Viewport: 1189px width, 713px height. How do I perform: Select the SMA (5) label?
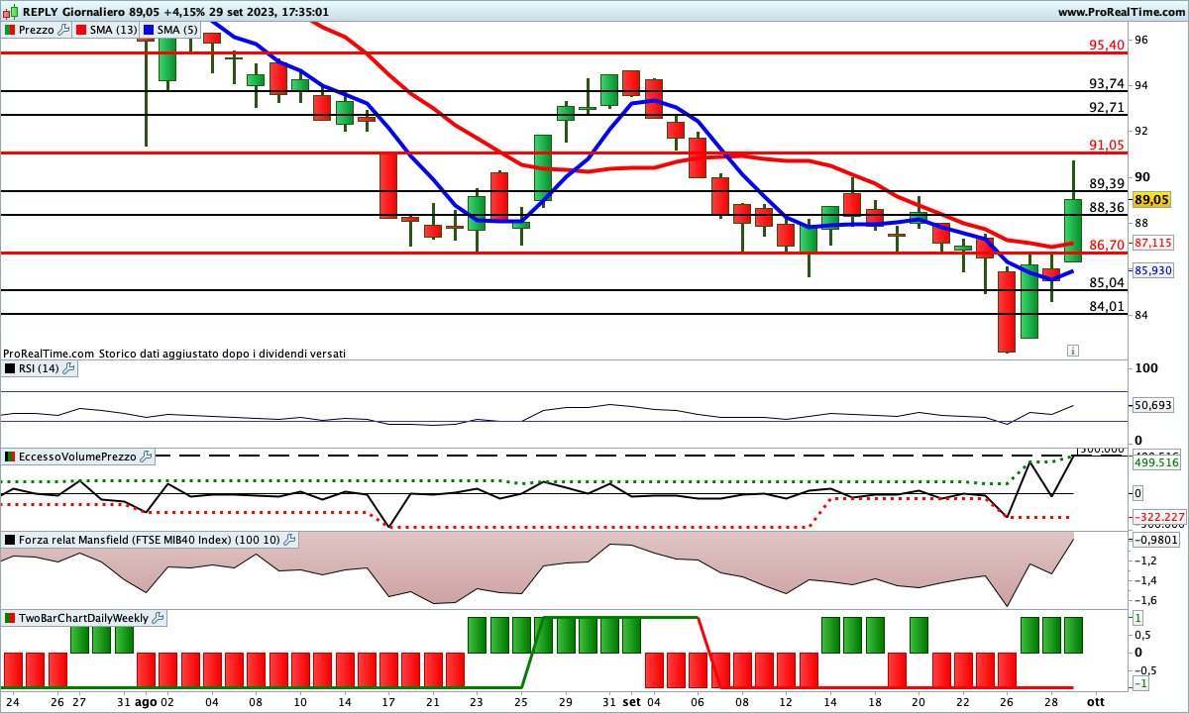point(177,30)
